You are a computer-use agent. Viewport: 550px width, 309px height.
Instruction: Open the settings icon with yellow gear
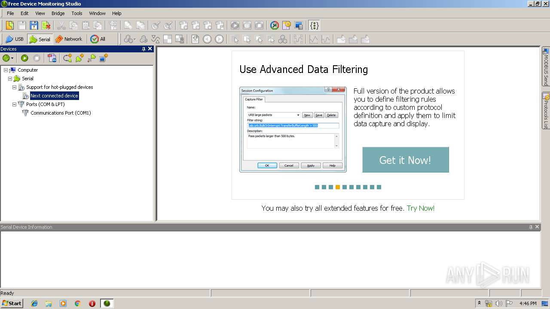pyautogui.click(x=287, y=25)
